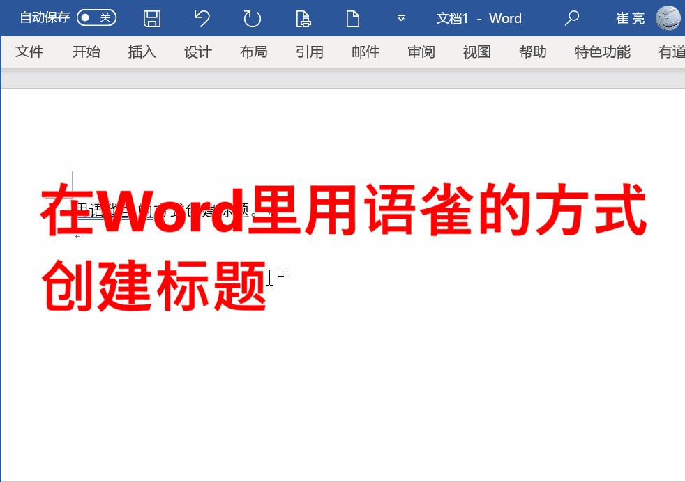Switch to the 设计 (Design) tab
Viewport: 685px width, 482px height.
click(x=198, y=52)
